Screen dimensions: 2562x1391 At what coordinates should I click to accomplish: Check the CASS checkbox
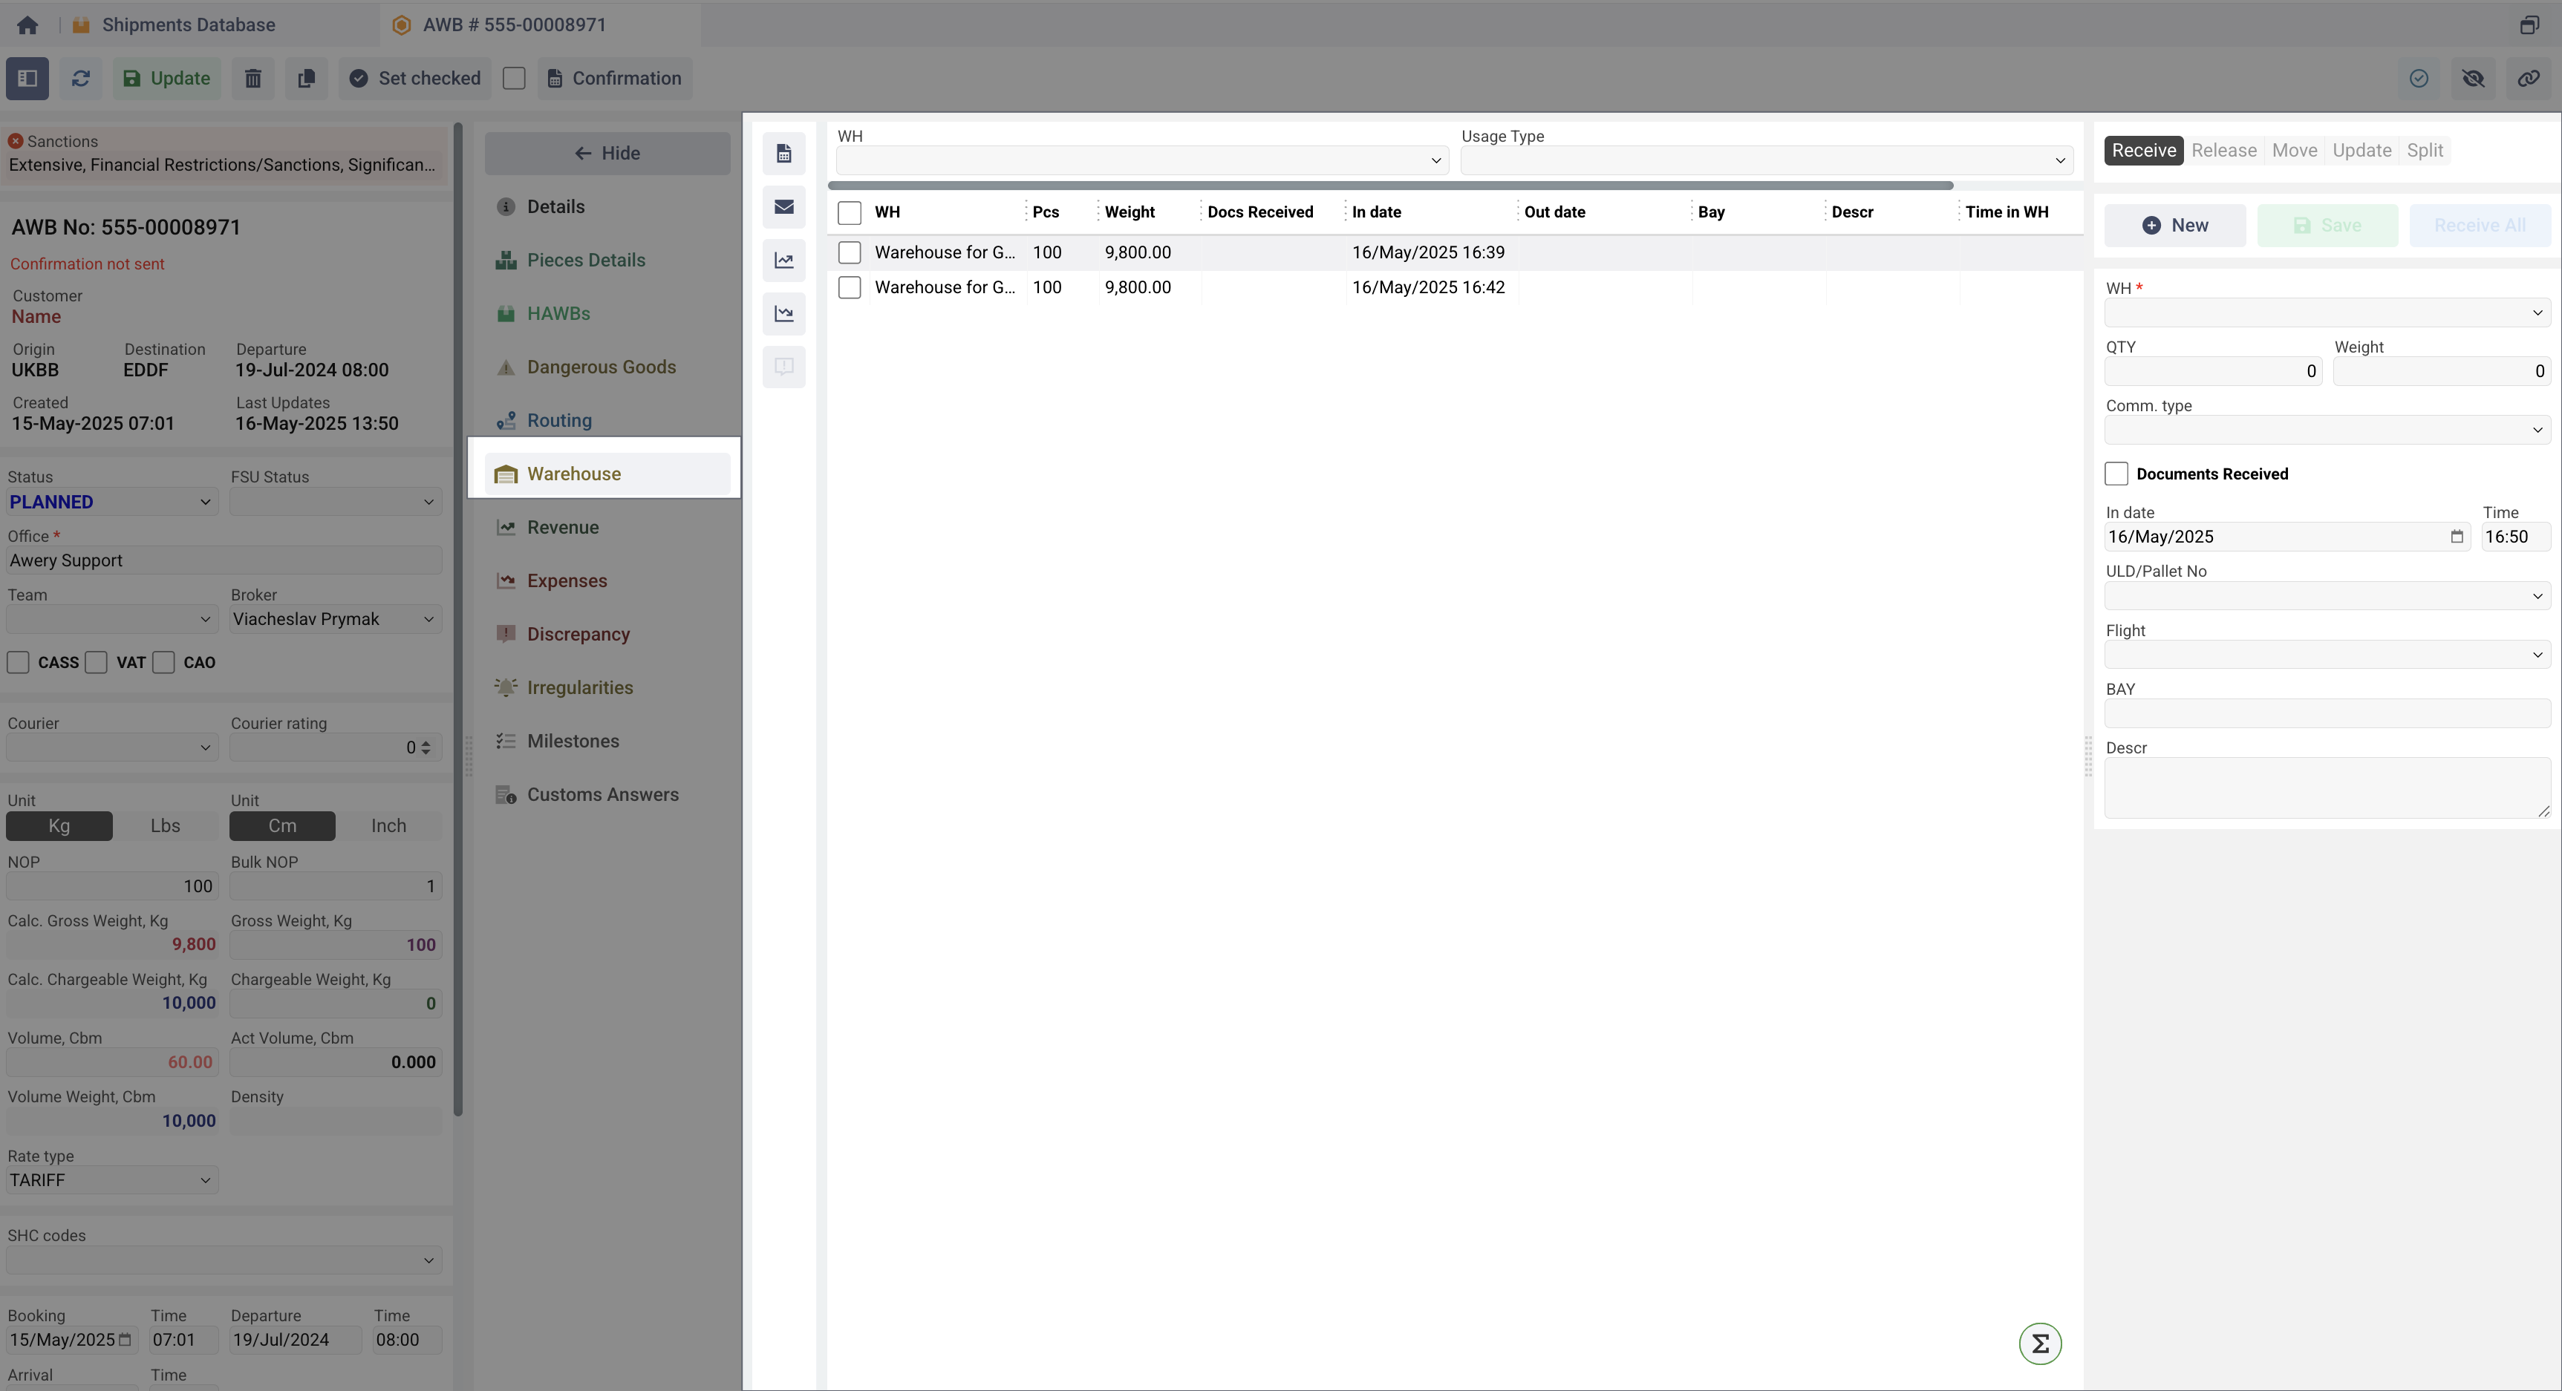click(18, 663)
